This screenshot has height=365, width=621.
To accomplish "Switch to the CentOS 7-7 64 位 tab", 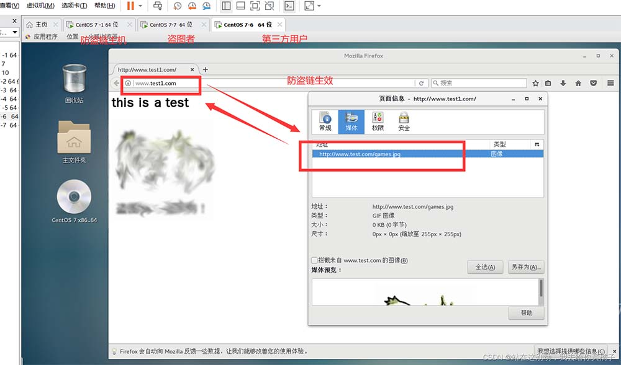I will click(171, 25).
